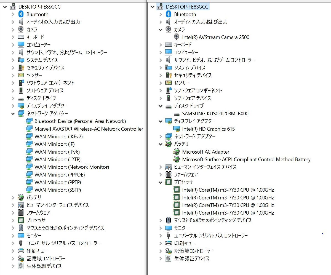Click Microsoft AC Adapter battery icon
The image size is (331, 275).
177,152
